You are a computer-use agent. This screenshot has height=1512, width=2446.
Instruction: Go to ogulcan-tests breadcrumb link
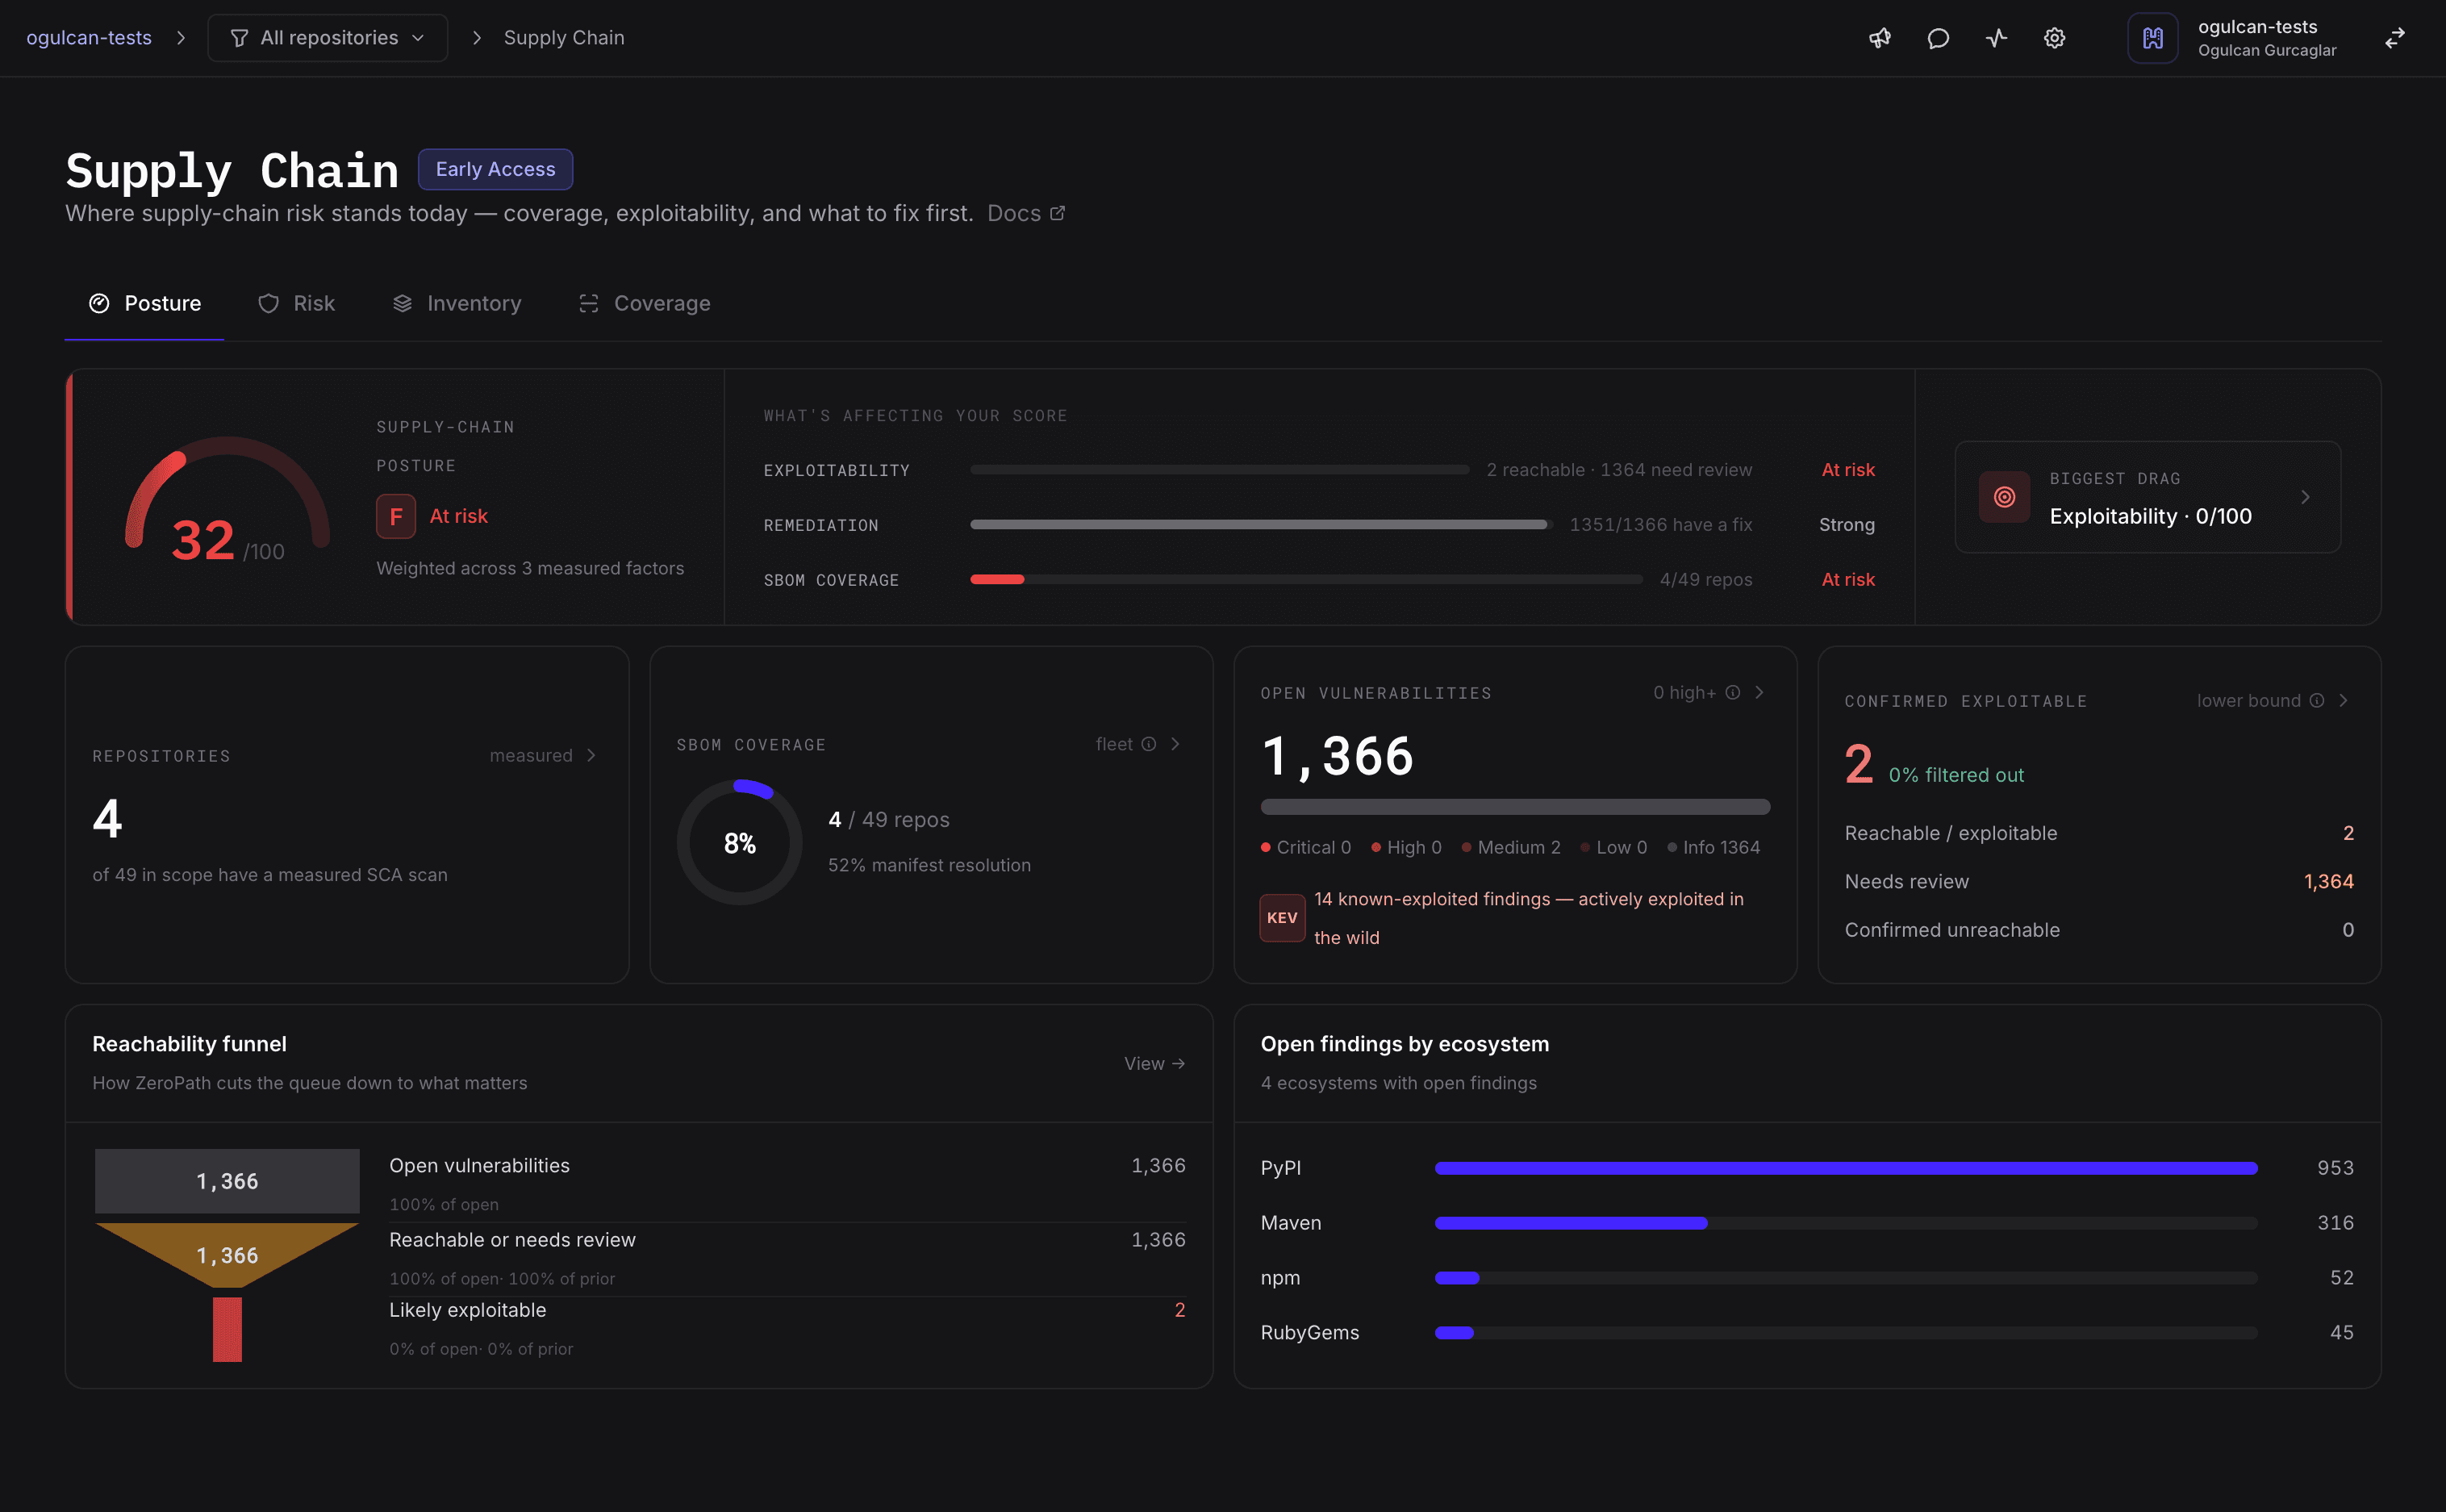click(x=89, y=38)
